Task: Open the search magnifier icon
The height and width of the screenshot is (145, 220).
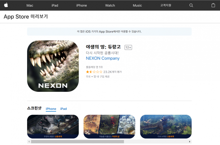Action: 191,5
